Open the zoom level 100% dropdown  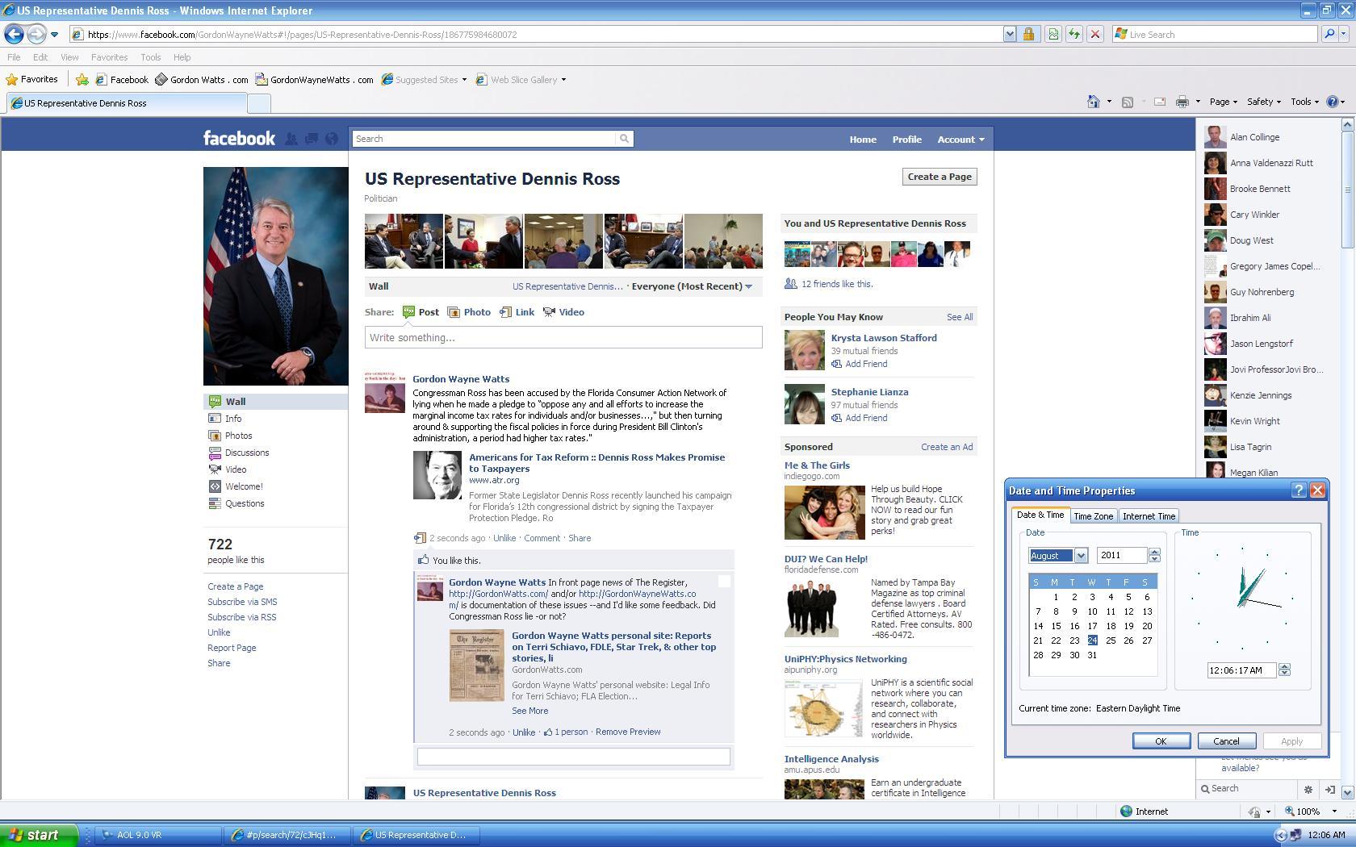(x=1334, y=812)
